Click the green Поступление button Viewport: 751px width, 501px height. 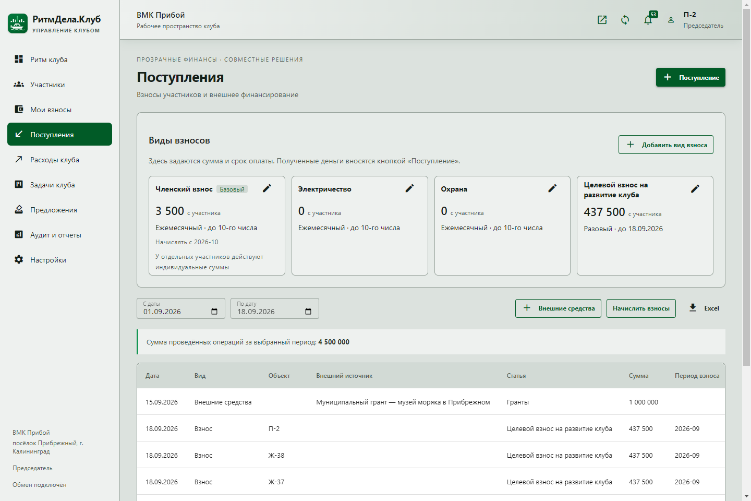[691, 77]
